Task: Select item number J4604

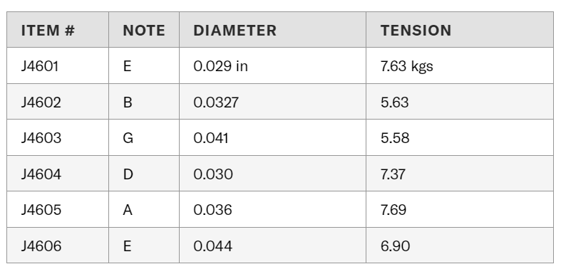Action: 41,174
